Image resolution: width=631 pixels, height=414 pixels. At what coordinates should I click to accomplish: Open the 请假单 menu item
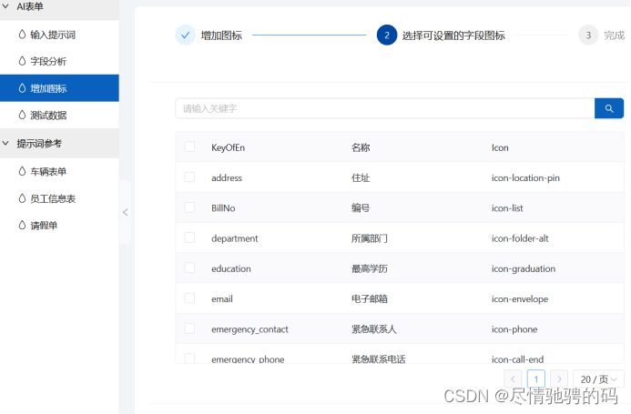tap(59, 225)
